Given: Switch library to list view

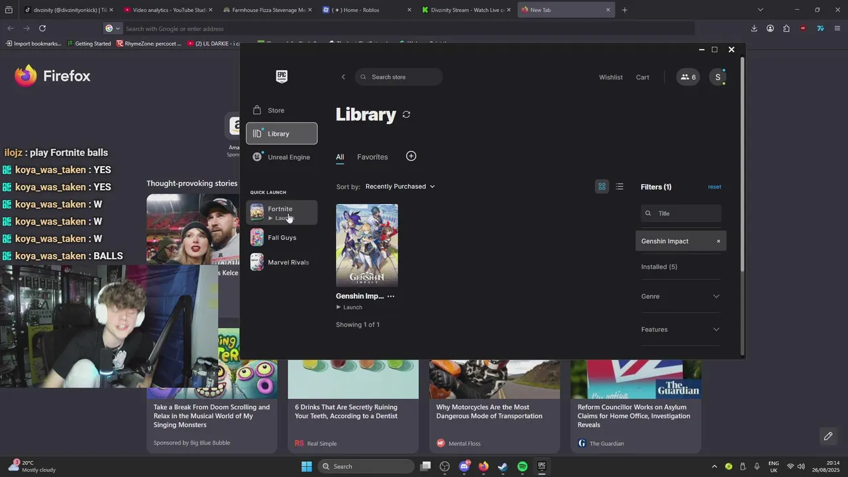Looking at the screenshot, I should 619,187.
